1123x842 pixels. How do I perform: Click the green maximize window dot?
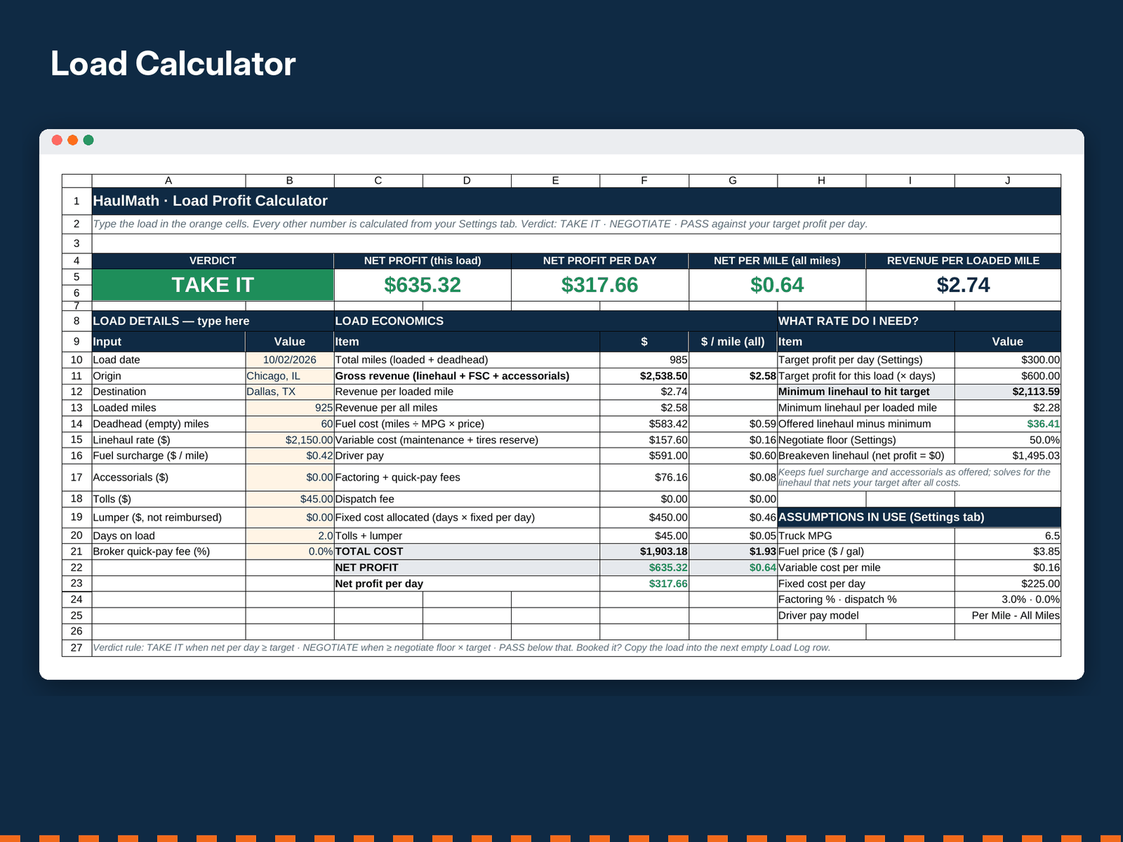(x=88, y=140)
